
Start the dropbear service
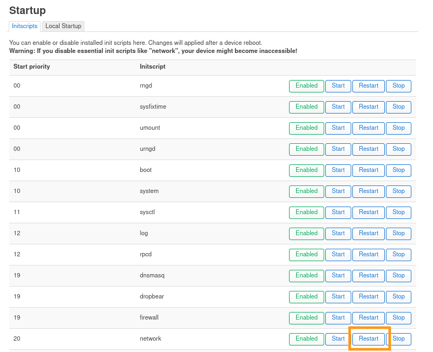338,297
